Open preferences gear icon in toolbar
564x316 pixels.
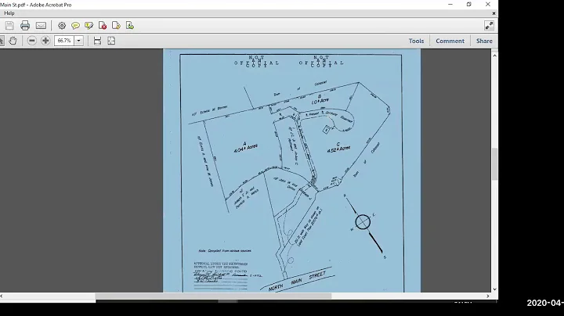click(62, 26)
